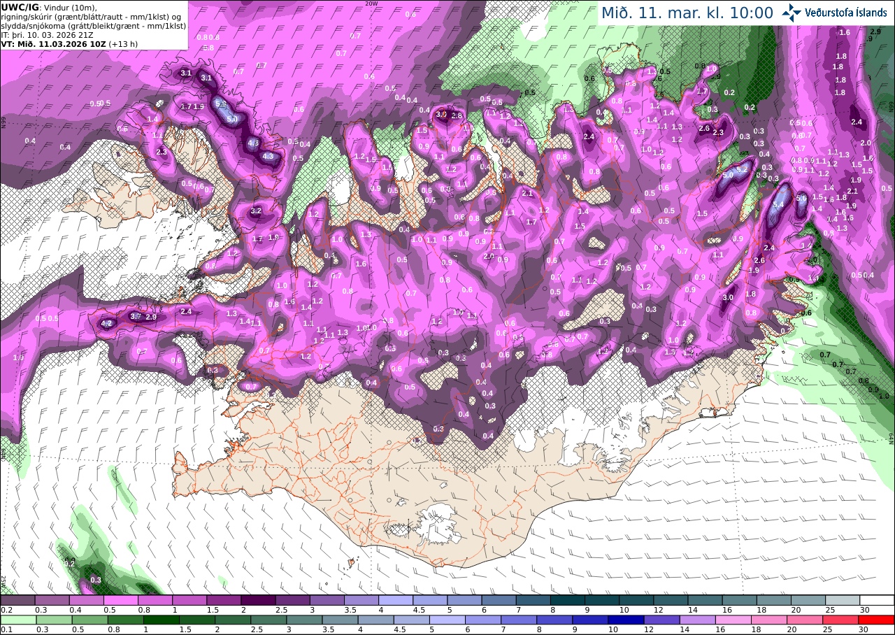Image resolution: width=895 pixels, height=635 pixels.
Task: Pick the light grey top-row swatch between 25 and 30
Action: point(843,600)
